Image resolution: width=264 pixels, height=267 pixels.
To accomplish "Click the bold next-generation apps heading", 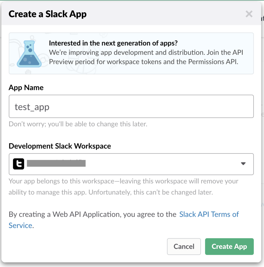I will coord(113,43).
